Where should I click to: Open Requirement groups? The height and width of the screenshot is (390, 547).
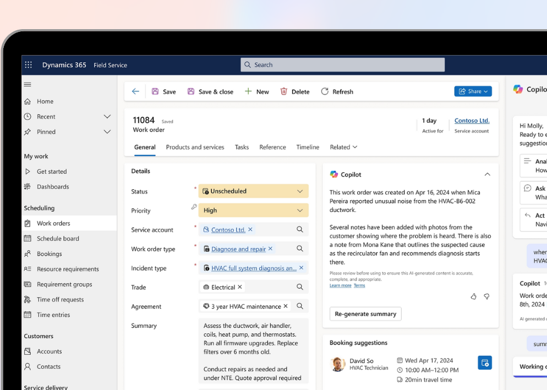(x=69, y=284)
